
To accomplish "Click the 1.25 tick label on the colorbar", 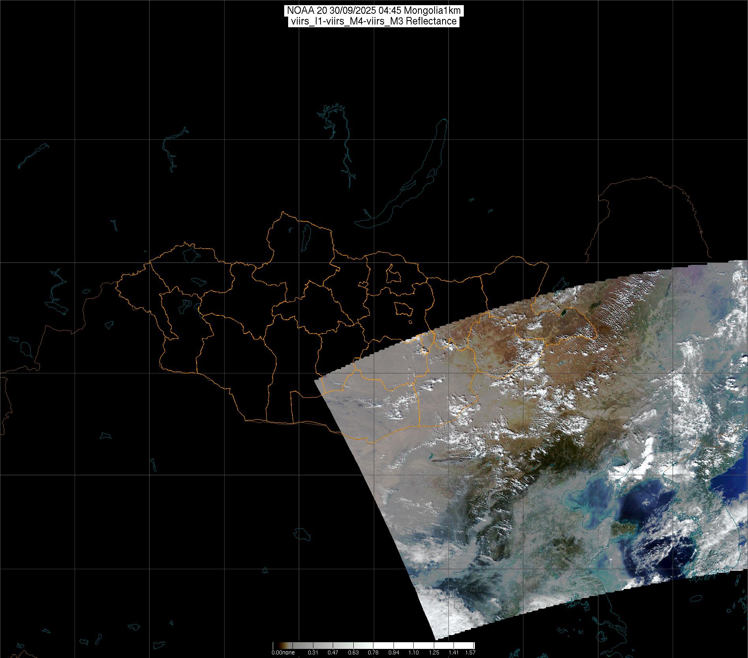I will [x=433, y=652].
